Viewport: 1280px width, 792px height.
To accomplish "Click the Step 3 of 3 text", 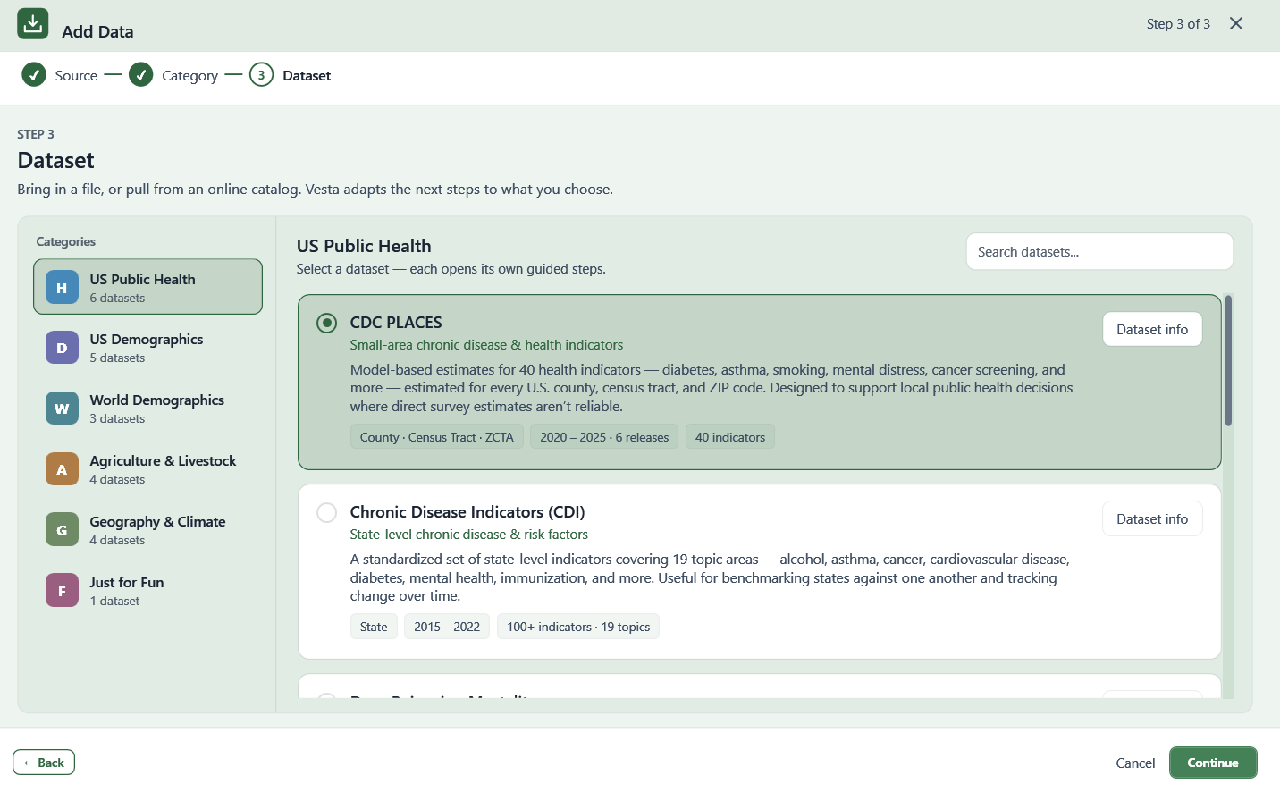I will tap(1178, 24).
